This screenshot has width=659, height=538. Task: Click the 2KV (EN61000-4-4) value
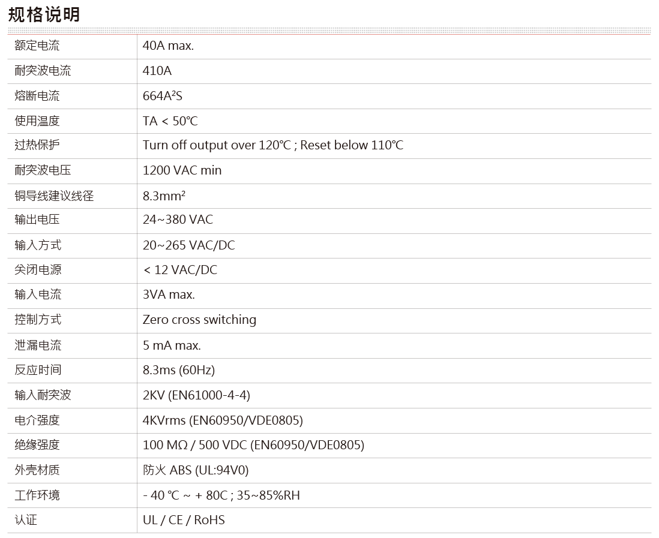196,395
